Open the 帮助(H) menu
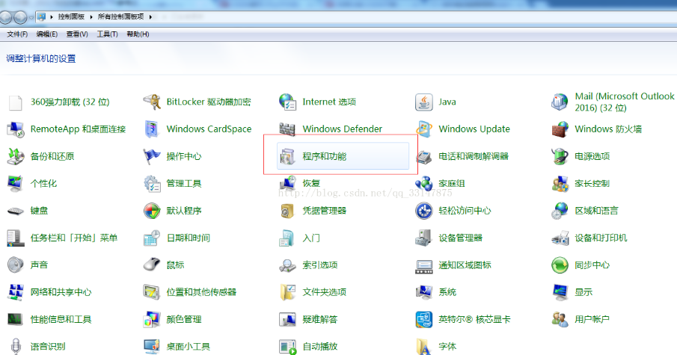This screenshot has width=677, height=355. click(x=138, y=34)
